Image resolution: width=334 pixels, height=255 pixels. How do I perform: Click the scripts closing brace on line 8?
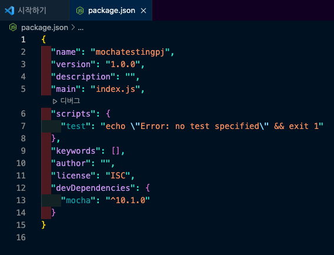pyautogui.click(x=54, y=138)
